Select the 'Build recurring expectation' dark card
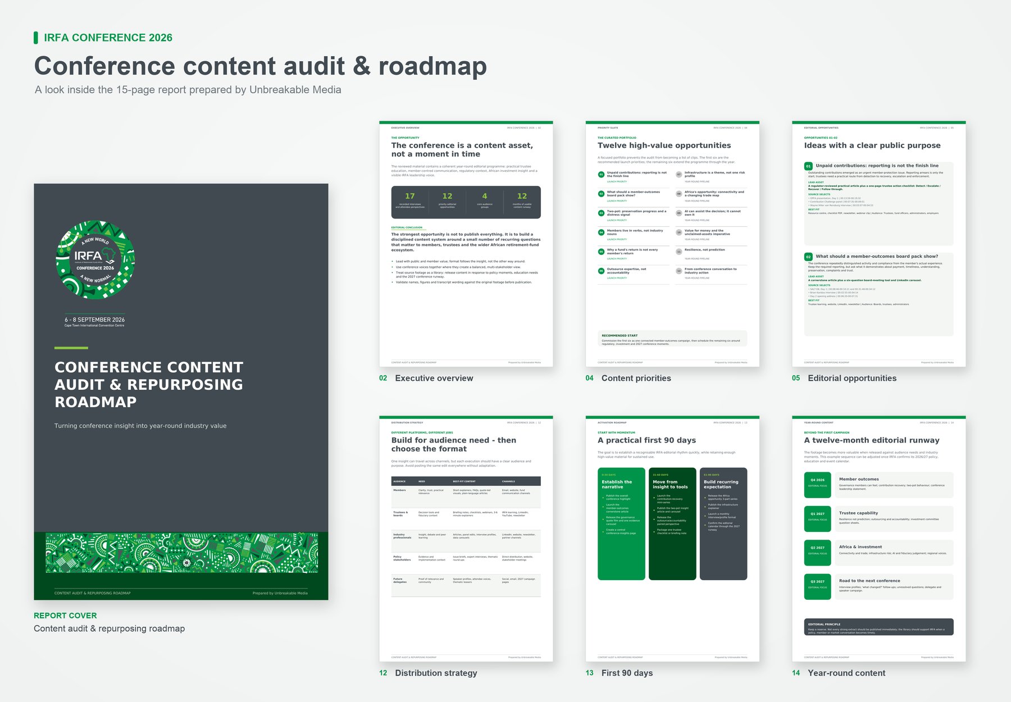This screenshot has height=702, width=1011. (x=723, y=524)
